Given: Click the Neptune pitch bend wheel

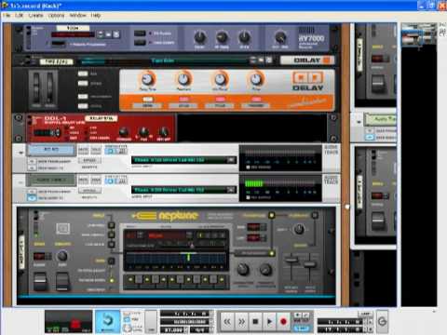Looking at the screenshot, I should click(40, 281).
